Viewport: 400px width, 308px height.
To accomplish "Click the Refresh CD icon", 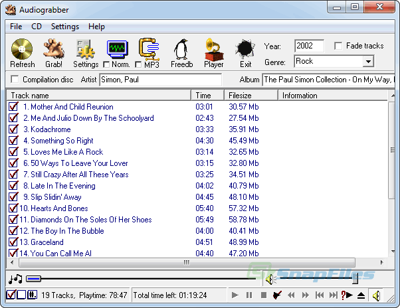I will tap(22, 49).
